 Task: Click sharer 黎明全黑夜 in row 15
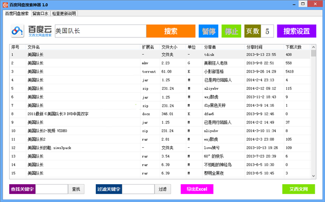tap(214, 173)
